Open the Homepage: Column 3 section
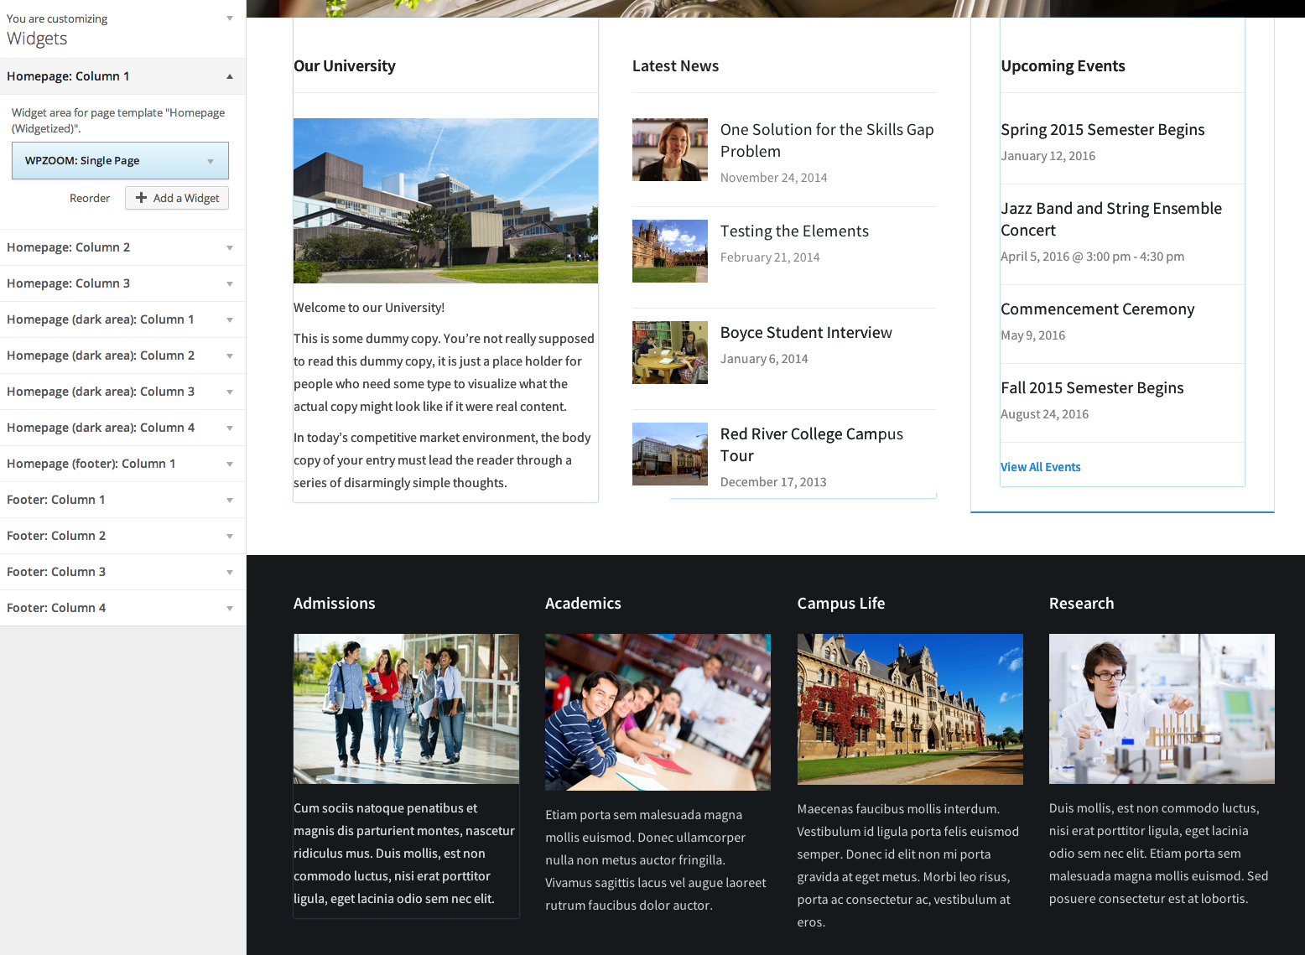 (122, 283)
